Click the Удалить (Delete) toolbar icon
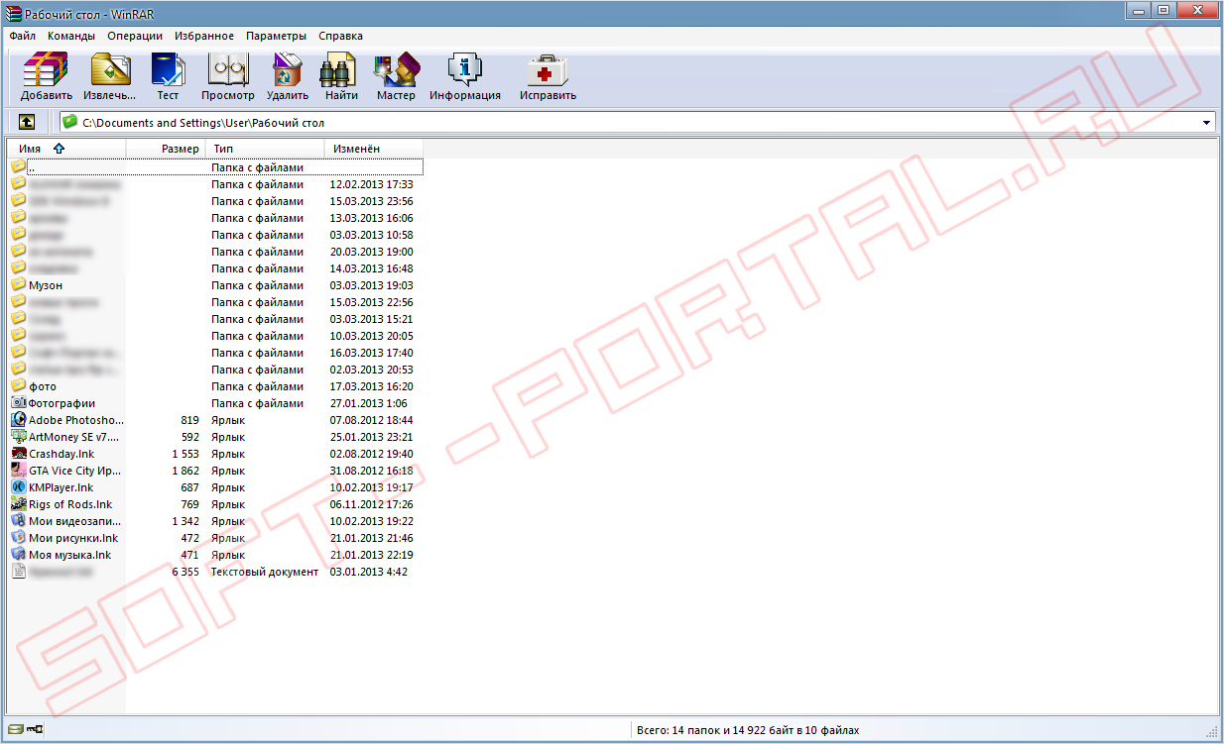 tap(288, 69)
